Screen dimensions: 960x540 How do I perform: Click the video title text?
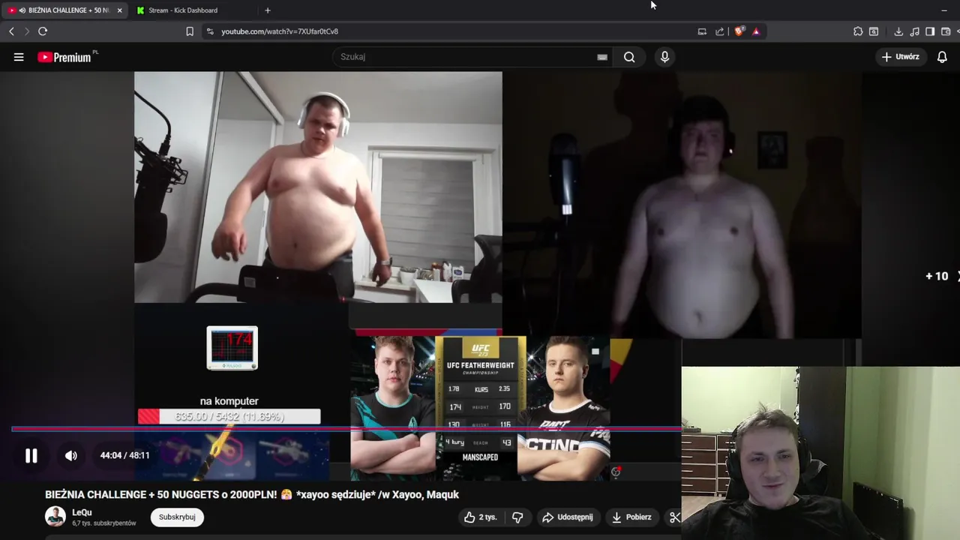[252, 495]
